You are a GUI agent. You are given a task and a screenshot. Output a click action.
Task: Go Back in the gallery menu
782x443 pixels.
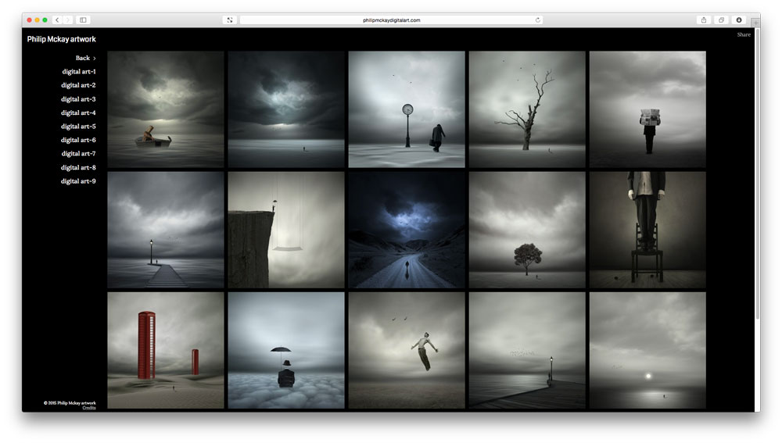[x=85, y=58]
